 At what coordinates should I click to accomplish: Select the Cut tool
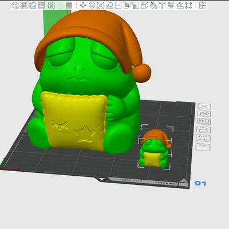pyautogui.click(x=119, y=5)
